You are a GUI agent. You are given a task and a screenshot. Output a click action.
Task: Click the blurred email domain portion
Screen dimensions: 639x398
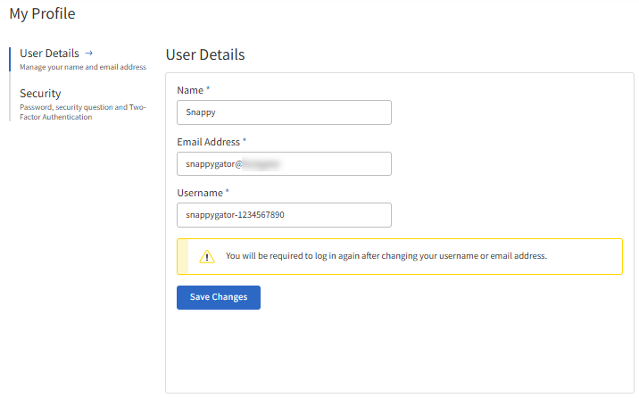(x=263, y=164)
